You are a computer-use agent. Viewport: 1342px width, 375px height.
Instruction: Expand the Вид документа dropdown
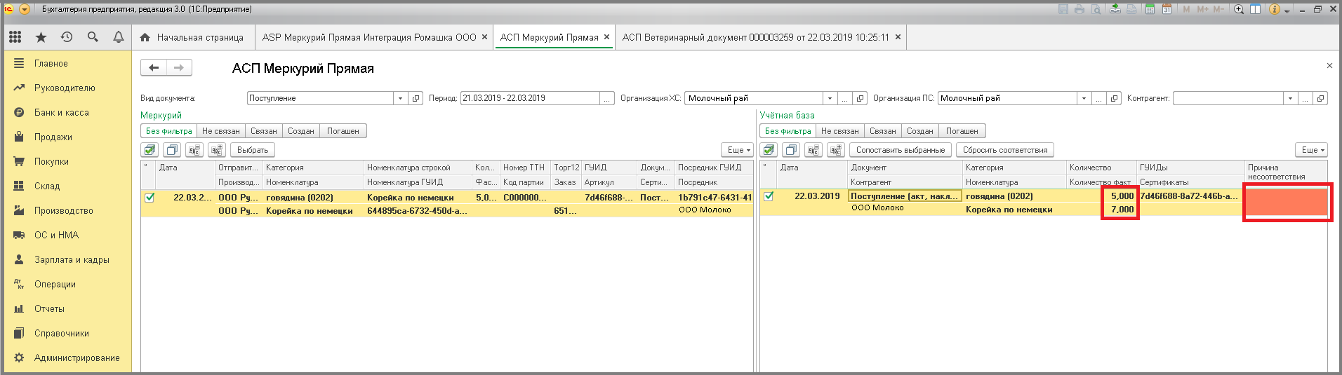400,98
